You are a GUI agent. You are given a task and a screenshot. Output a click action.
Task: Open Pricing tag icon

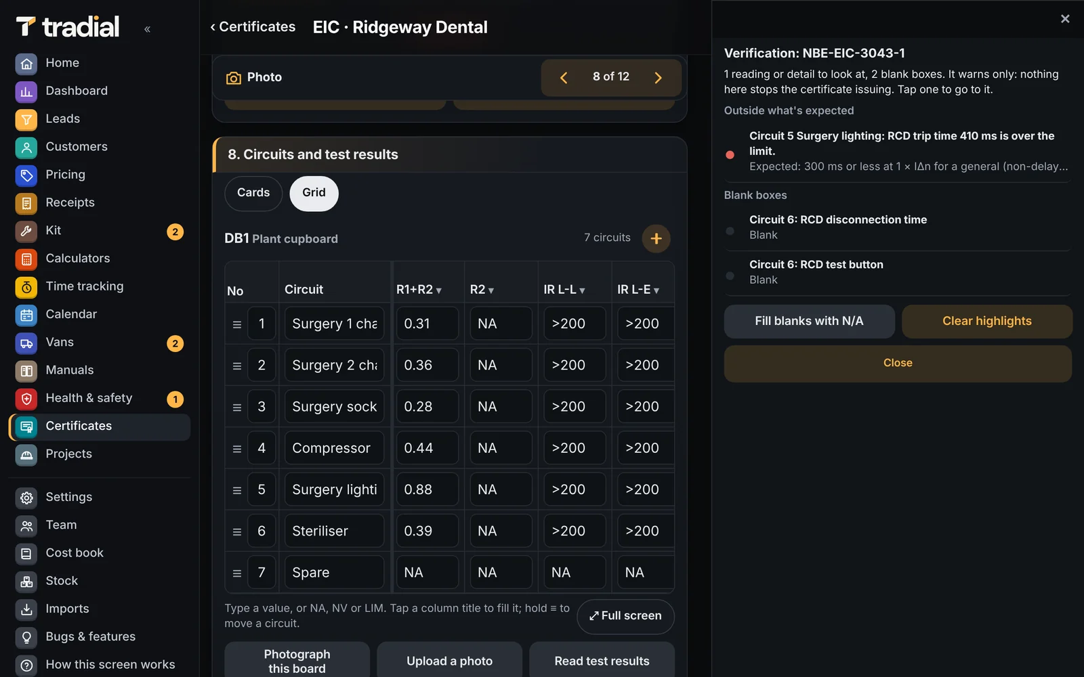point(26,175)
